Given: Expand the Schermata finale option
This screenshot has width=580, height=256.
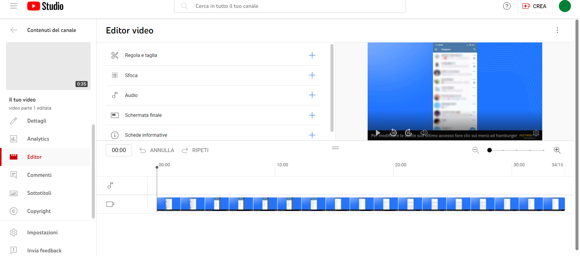Looking at the screenshot, I should (312, 115).
